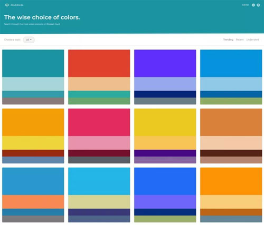264x225 pixels.
Task: Pick the light aqua stripe in the teal palette
Action: tap(33, 84)
